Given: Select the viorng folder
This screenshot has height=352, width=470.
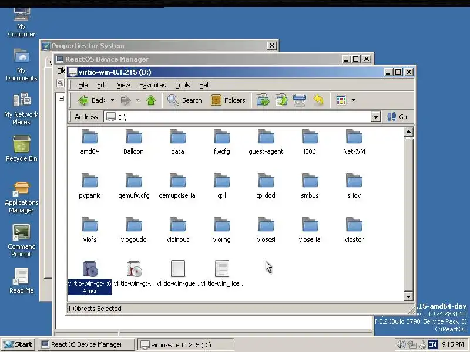Looking at the screenshot, I should coord(222,229).
